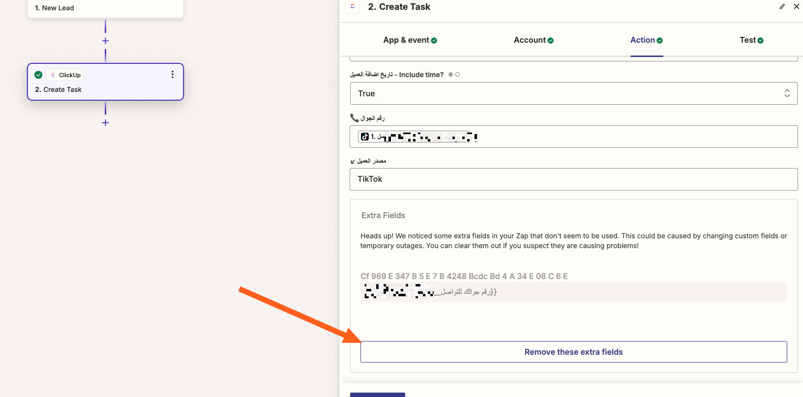Go to the Test tab
The image size is (803, 397).
pyautogui.click(x=751, y=40)
